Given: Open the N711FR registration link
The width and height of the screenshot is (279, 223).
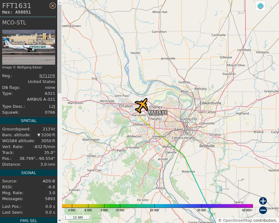Looking at the screenshot, I should coord(47,76).
